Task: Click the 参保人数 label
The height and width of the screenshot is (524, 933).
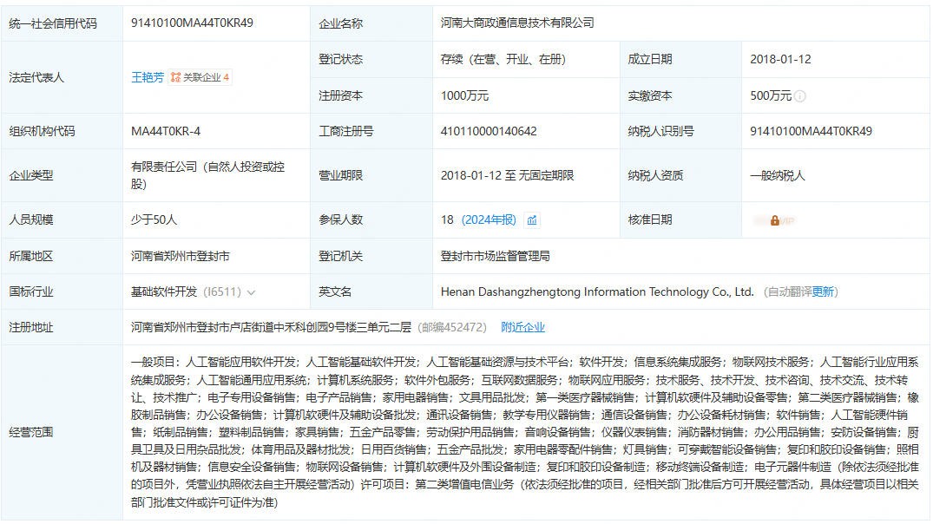Action: tap(340, 220)
